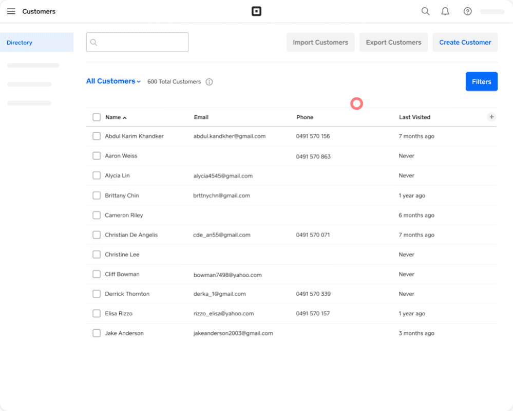Tick the checkbox for Jake Anderson
The width and height of the screenshot is (513, 411).
tap(97, 333)
